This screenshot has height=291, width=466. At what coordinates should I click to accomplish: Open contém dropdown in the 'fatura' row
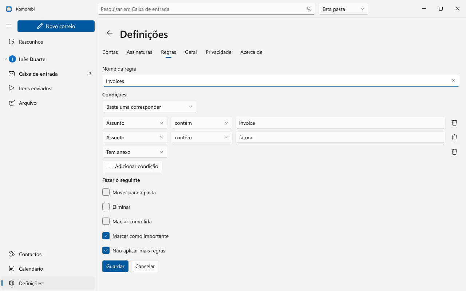202,137
